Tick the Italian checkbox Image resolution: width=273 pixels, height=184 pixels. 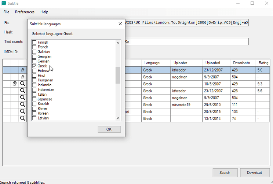(34, 94)
